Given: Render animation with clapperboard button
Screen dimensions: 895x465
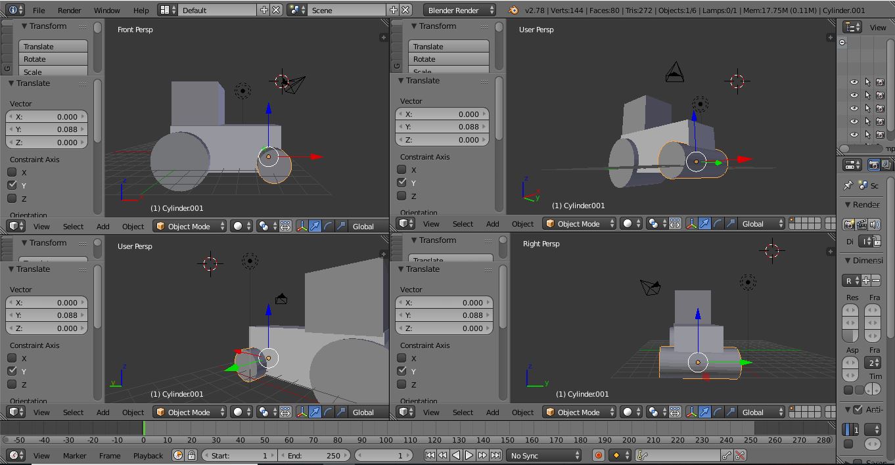Looking at the screenshot, I should pyautogui.click(x=861, y=224).
